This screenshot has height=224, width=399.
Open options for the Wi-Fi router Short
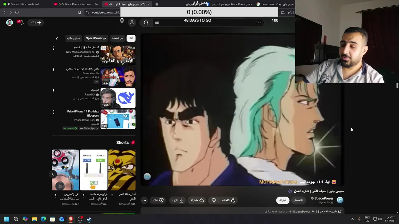pos(84,196)
